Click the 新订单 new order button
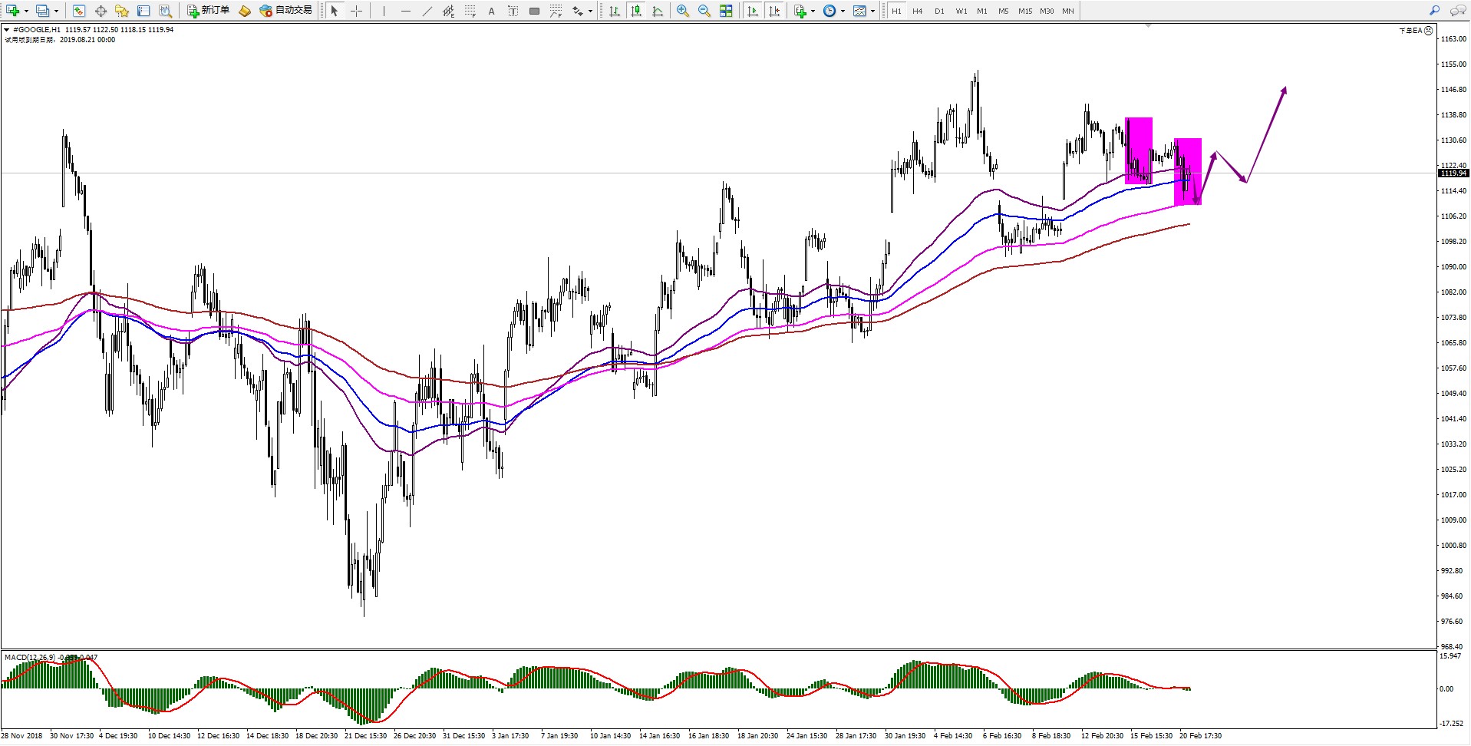 coord(208,11)
